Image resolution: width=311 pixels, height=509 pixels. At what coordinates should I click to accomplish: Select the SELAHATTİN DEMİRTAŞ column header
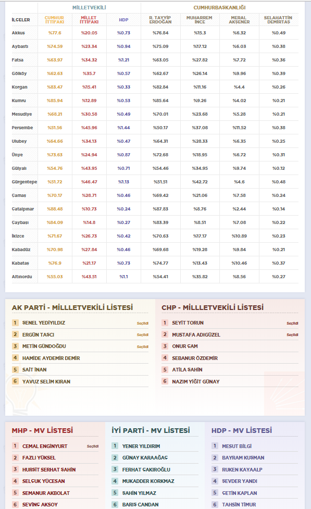point(278,20)
